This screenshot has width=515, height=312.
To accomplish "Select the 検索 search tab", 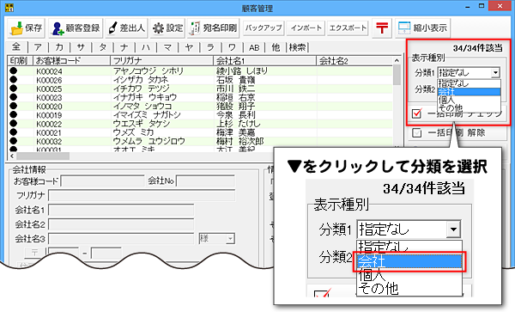I will click(297, 47).
